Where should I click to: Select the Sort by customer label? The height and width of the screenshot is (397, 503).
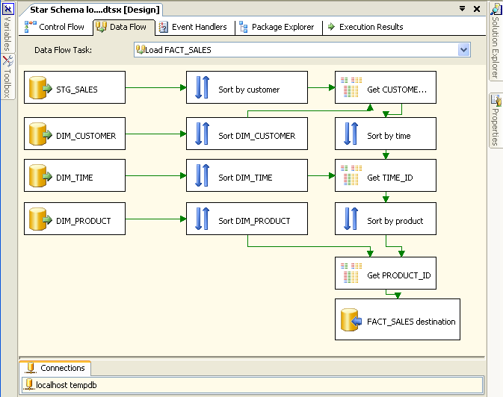coord(249,90)
